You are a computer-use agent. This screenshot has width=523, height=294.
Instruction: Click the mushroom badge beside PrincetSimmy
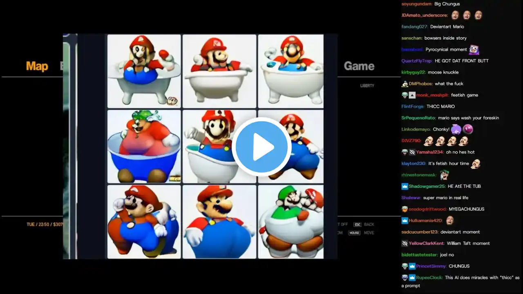tap(405, 266)
